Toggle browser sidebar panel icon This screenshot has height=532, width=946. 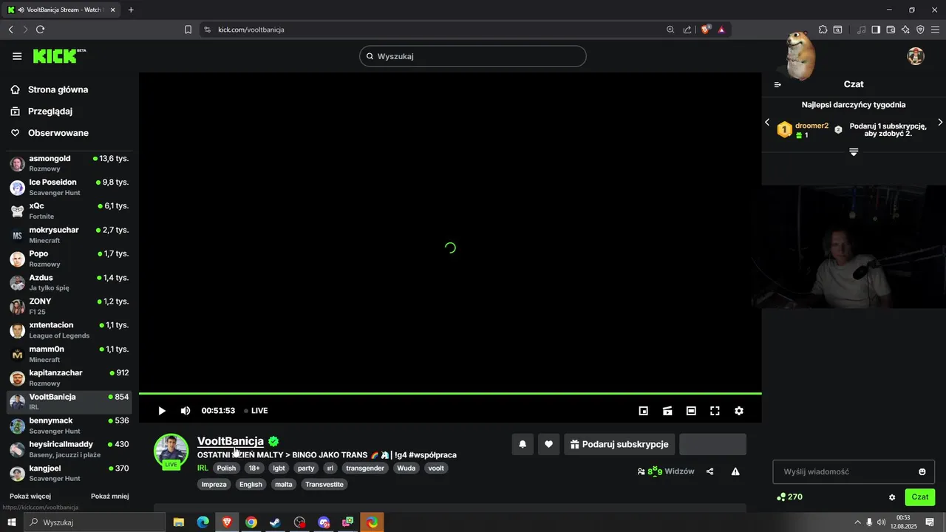coord(876,30)
